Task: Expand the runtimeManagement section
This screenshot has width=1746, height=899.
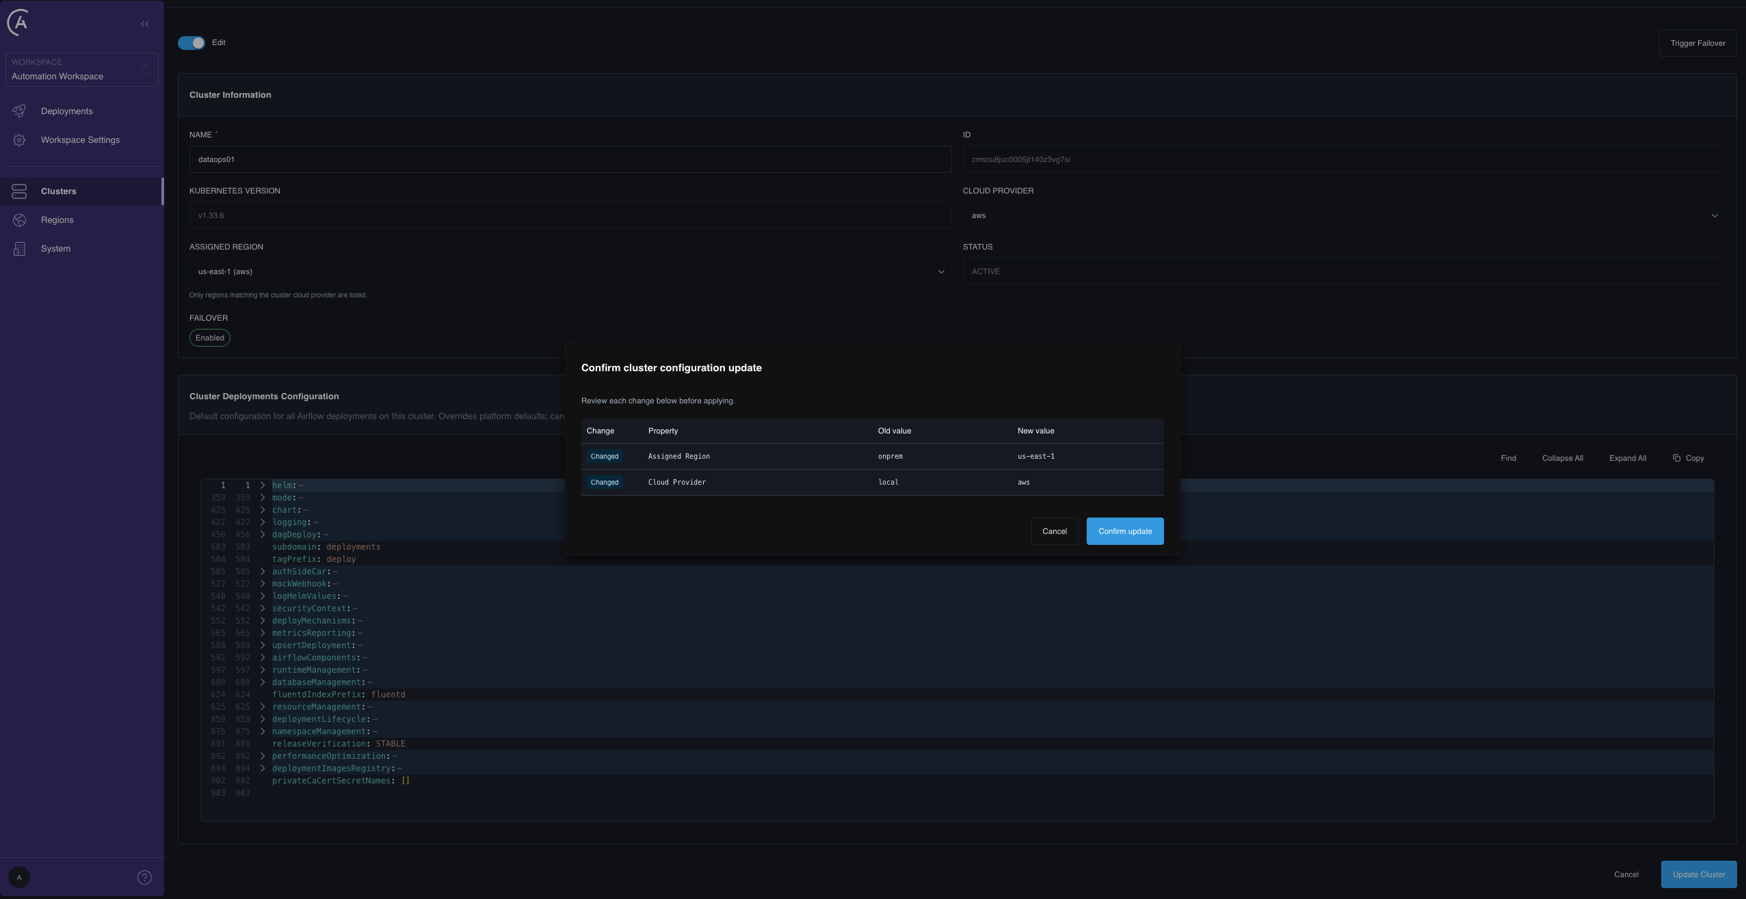Action: tap(263, 670)
